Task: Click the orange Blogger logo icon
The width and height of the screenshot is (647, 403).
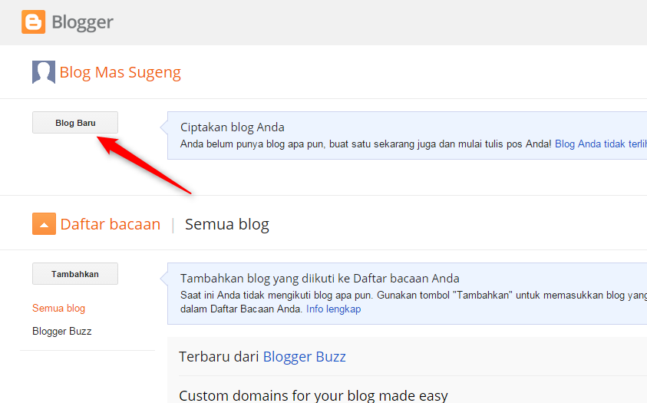Action: (34, 21)
